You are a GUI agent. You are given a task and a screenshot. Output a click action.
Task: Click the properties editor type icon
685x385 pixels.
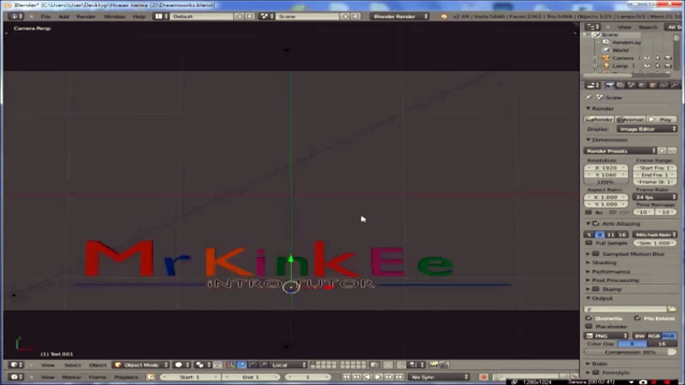(x=592, y=86)
